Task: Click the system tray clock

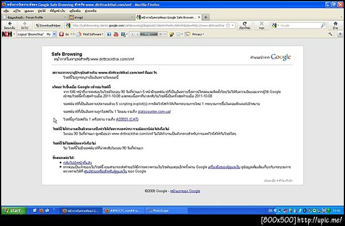Action: 336,211
